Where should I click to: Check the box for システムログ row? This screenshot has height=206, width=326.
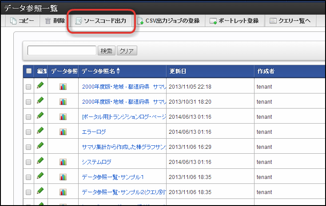coord(28,162)
